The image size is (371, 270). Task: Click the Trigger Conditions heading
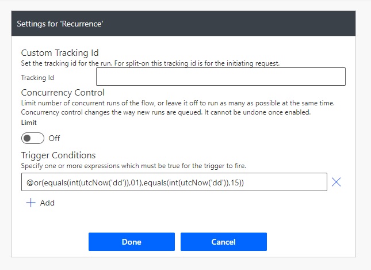coord(58,155)
